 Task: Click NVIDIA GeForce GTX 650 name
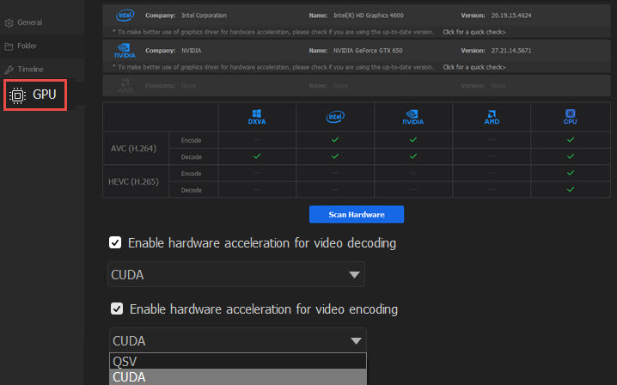pyautogui.click(x=368, y=51)
